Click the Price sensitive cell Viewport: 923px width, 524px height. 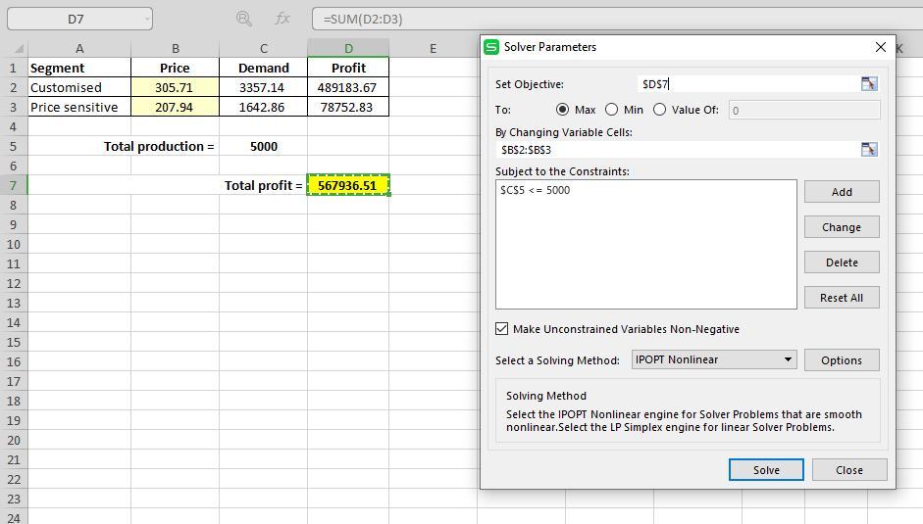79,107
